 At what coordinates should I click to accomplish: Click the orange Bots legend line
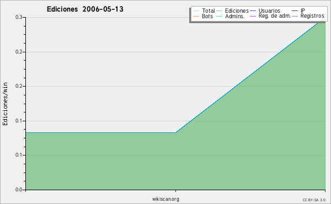pos(196,16)
